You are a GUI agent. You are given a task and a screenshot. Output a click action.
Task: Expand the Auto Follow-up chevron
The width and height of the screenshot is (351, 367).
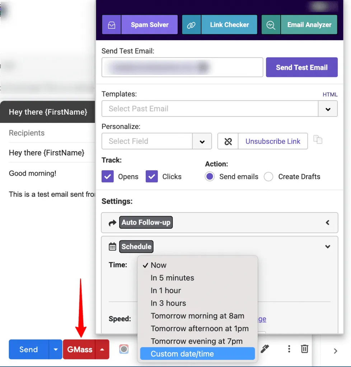(328, 223)
